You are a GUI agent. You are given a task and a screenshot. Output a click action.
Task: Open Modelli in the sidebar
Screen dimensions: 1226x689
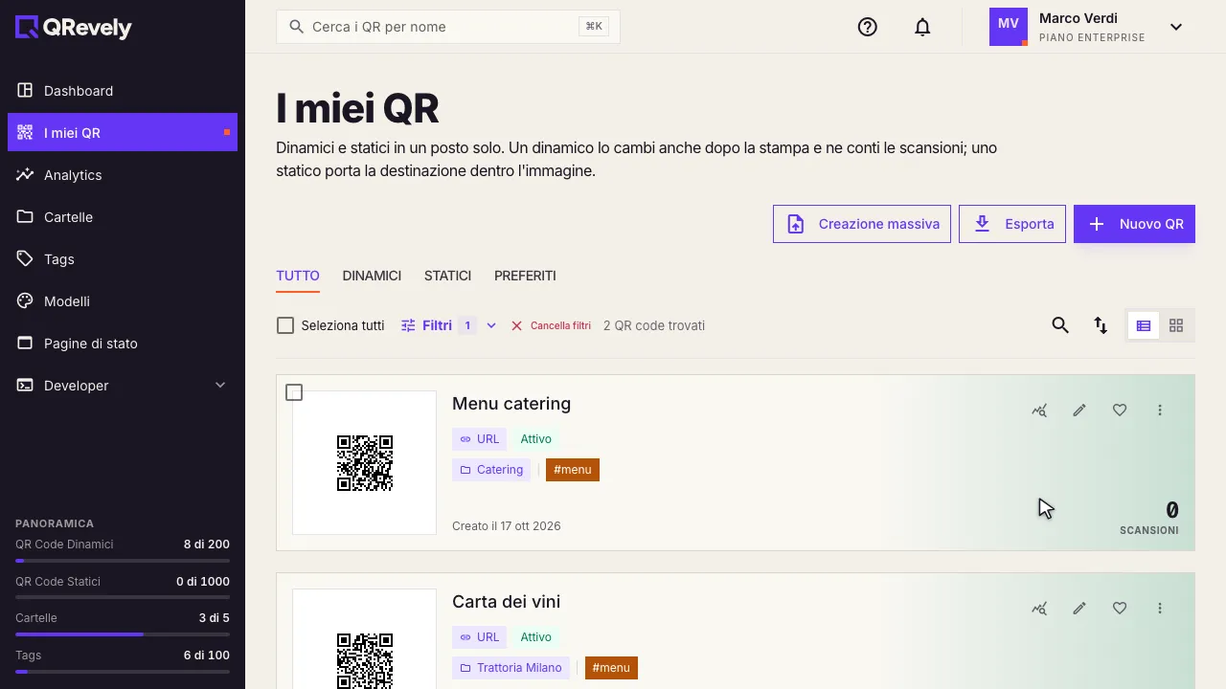pos(123,301)
